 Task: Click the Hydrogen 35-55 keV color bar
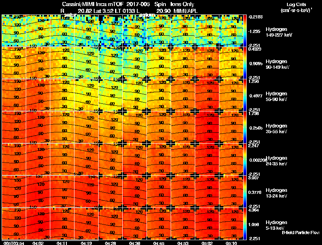245,127
